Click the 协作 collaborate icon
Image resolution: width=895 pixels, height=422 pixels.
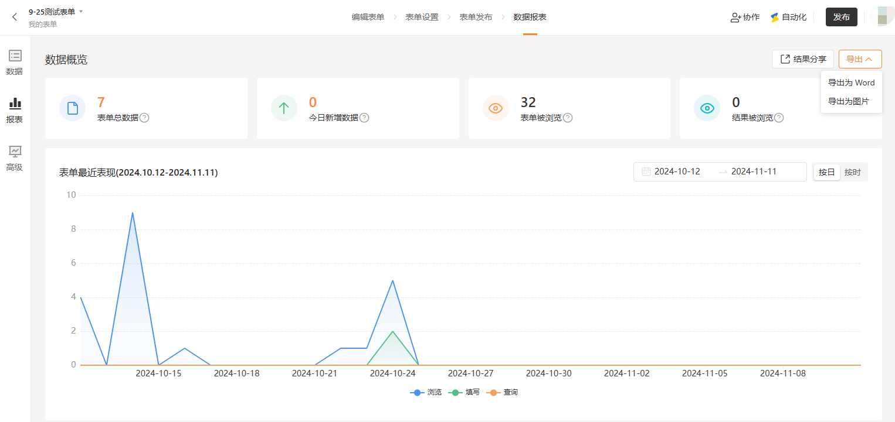(x=735, y=18)
